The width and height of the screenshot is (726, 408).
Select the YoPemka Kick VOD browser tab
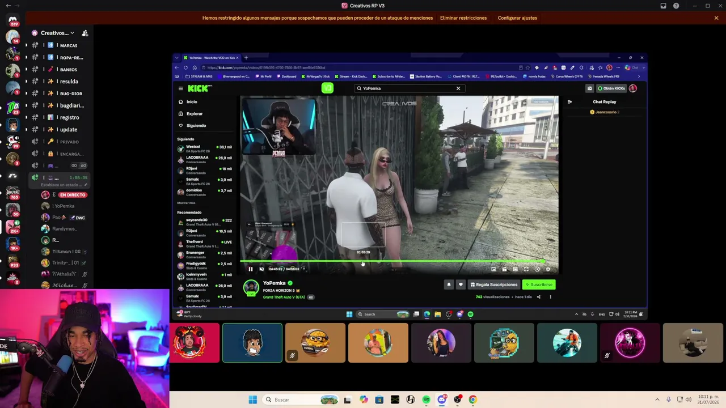pyautogui.click(x=211, y=57)
